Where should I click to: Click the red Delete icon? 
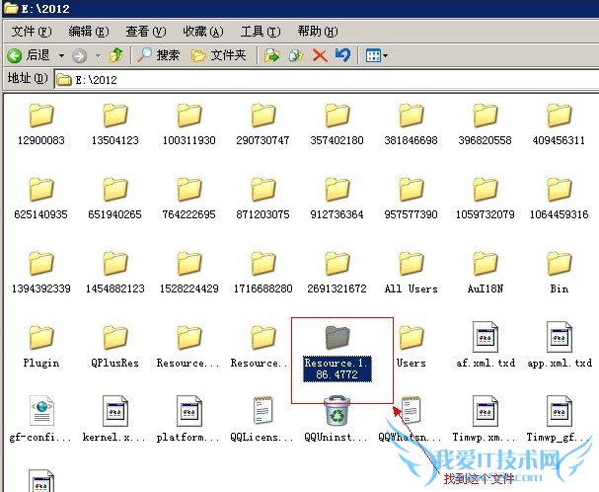(x=320, y=55)
